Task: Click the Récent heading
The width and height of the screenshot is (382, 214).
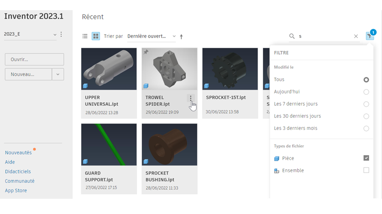Action: 93,17
